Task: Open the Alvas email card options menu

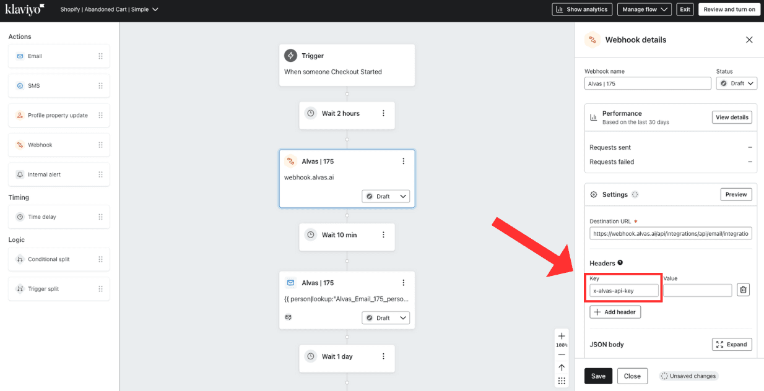Action: click(x=403, y=283)
